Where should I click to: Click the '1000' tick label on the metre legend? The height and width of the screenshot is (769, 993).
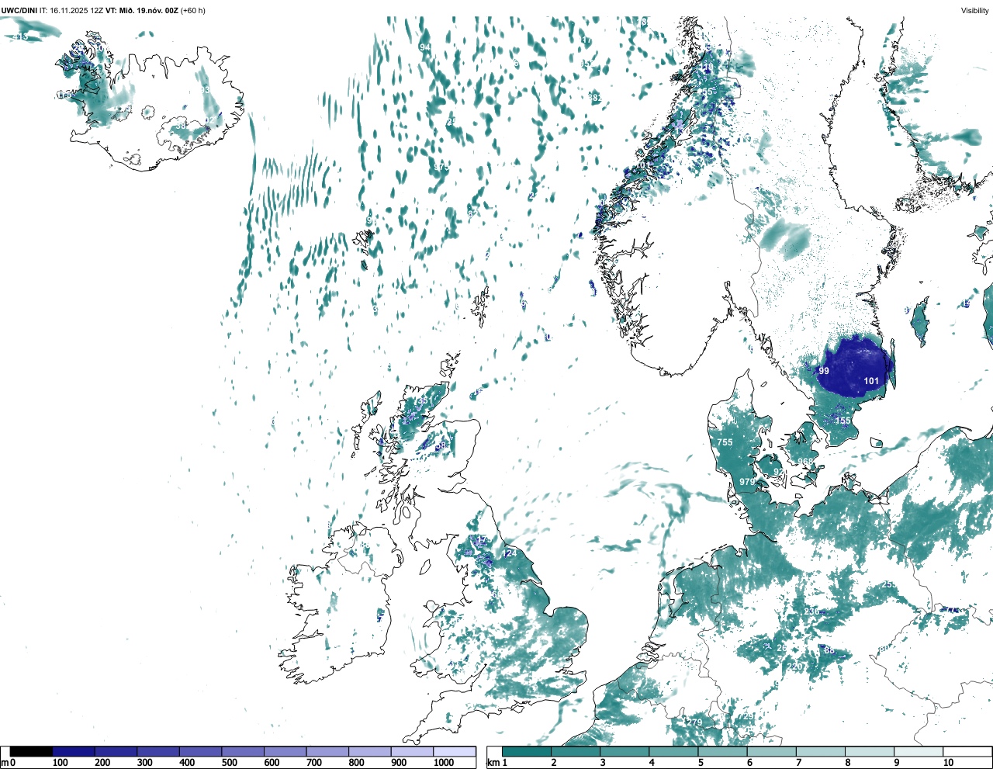[x=444, y=763]
